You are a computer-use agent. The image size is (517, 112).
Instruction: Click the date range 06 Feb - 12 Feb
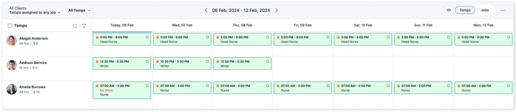[x=241, y=11]
